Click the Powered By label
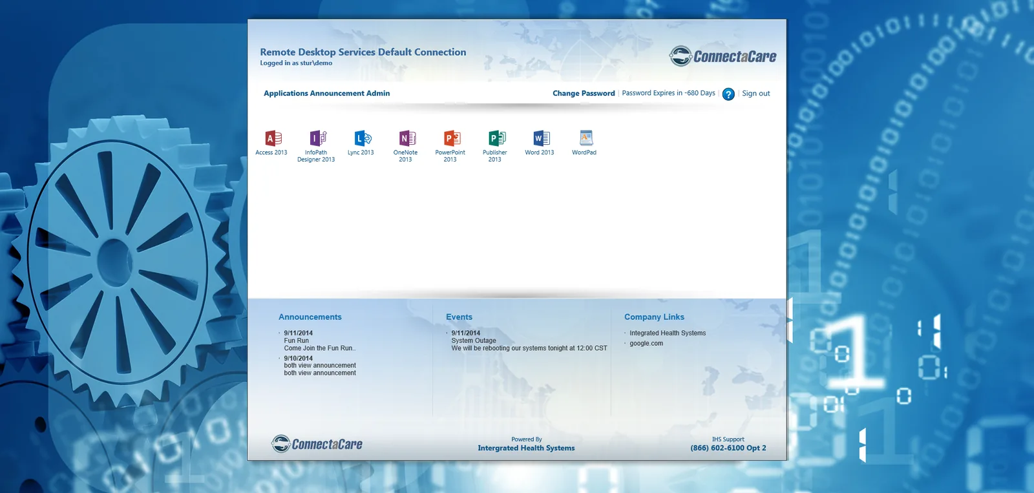 coord(527,439)
